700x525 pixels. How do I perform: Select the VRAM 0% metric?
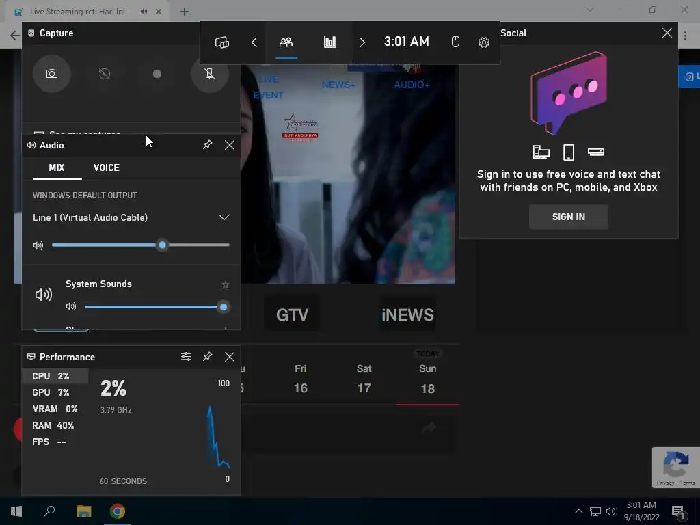(55, 409)
